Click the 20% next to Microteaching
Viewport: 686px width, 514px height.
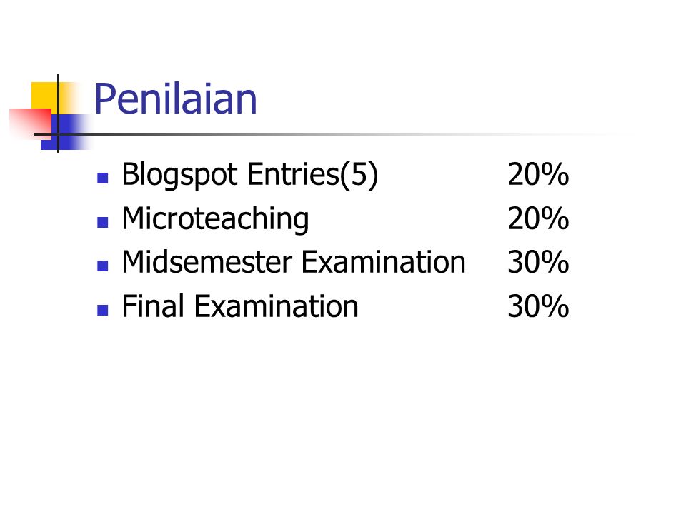point(538,218)
